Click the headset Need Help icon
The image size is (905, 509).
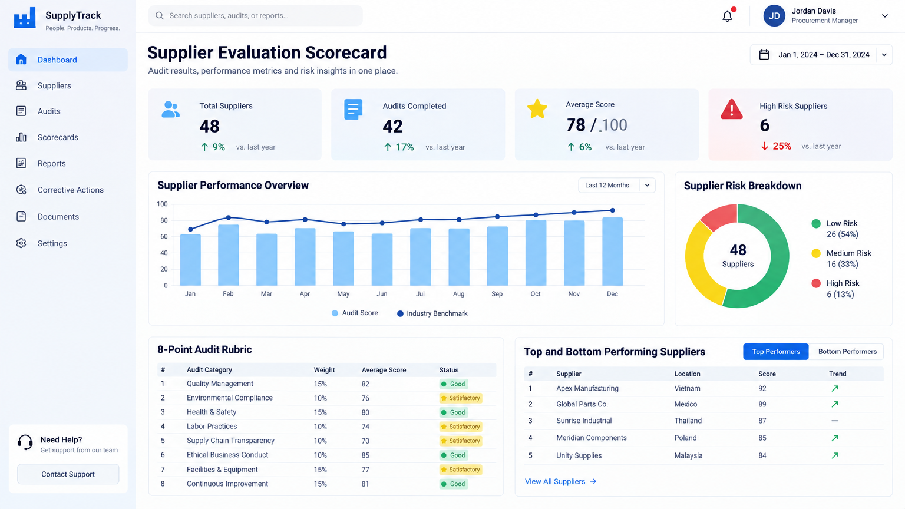(25, 442)
